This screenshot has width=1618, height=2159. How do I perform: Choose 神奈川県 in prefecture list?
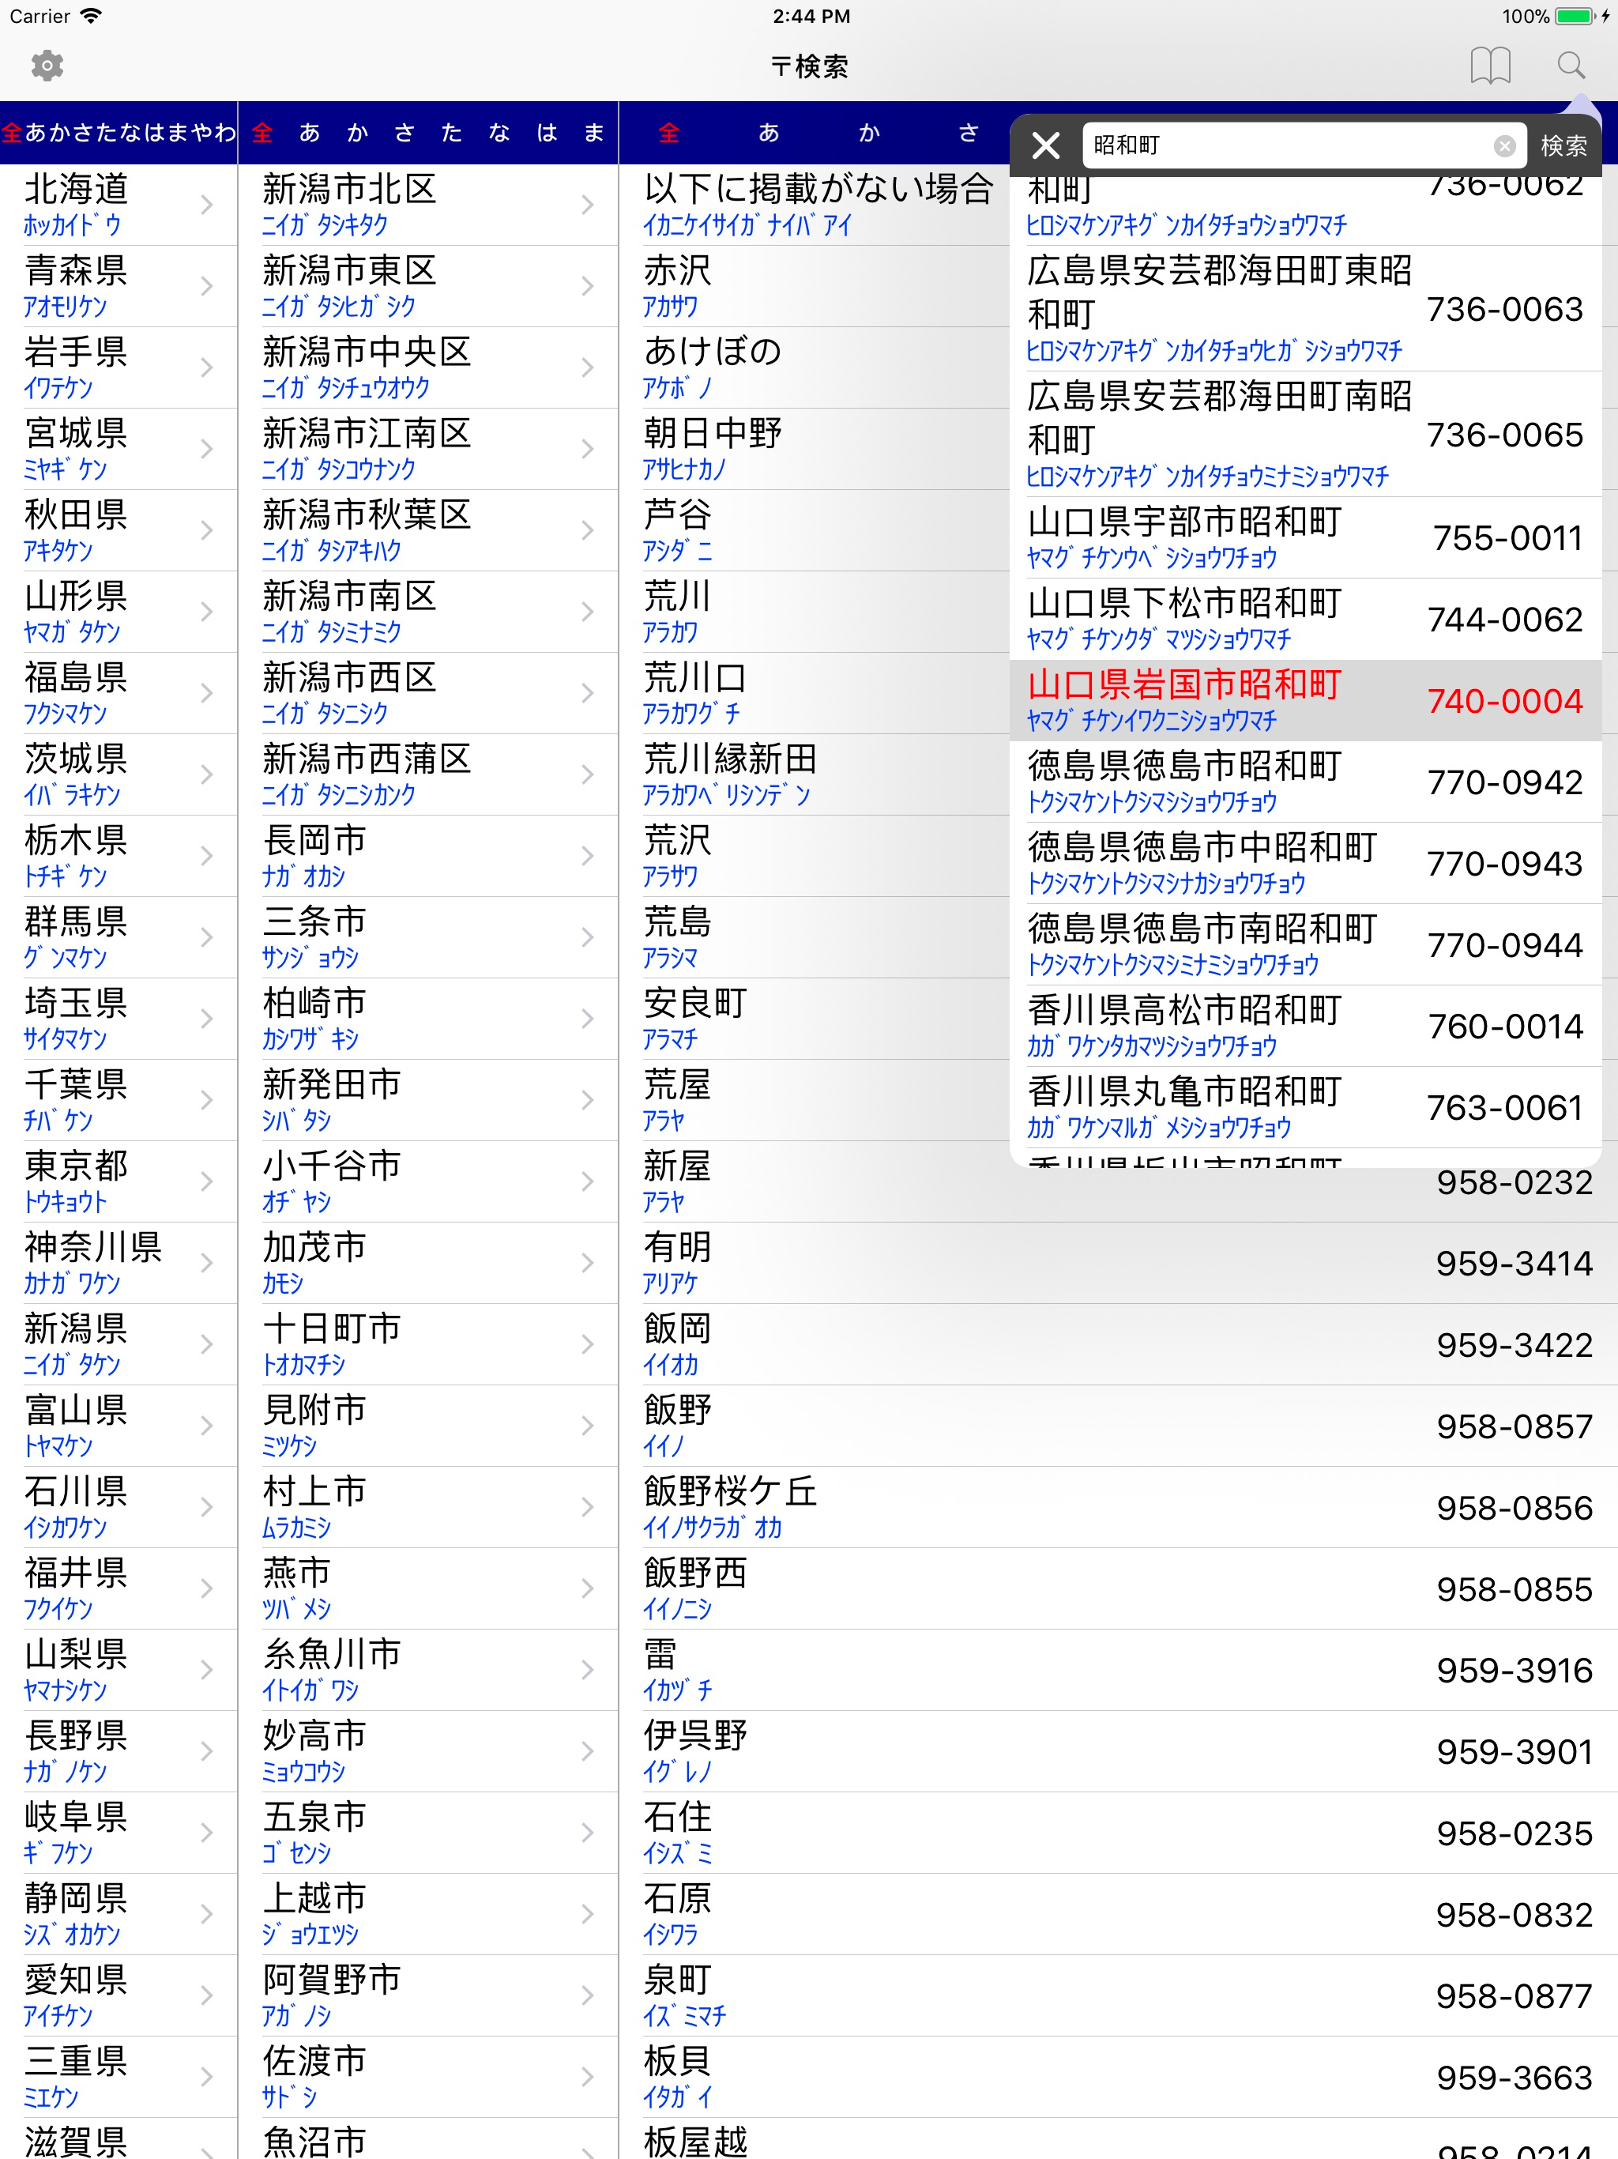(x=118, y=1263)
